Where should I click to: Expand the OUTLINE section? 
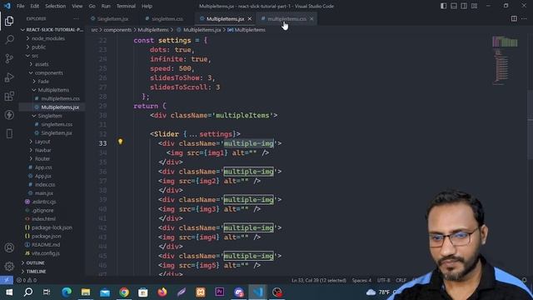35,263
